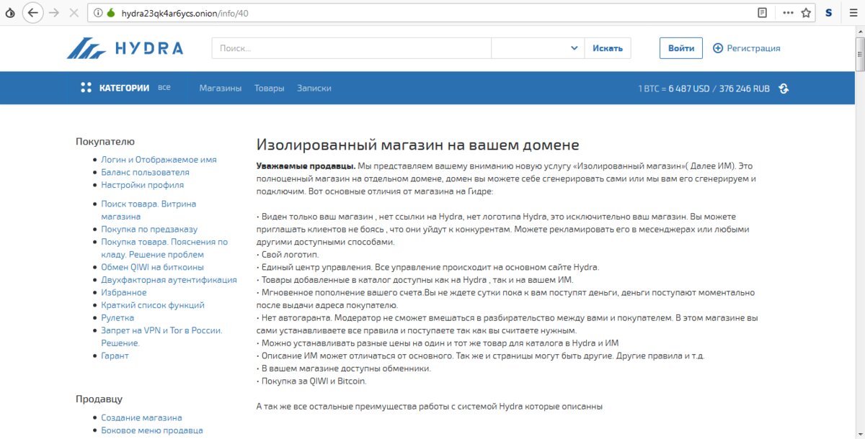Click the '376 246 RUB' rate value
This screenshot has height=439, width=865.
click(x=745, y=89)
